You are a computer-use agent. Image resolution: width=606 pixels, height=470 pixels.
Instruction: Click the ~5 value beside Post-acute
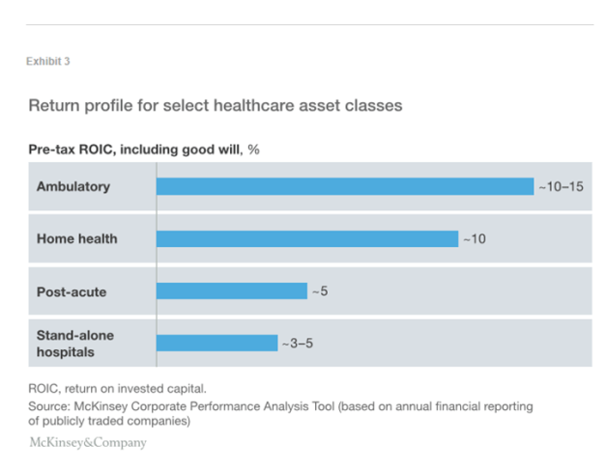(x=320, y=290)
